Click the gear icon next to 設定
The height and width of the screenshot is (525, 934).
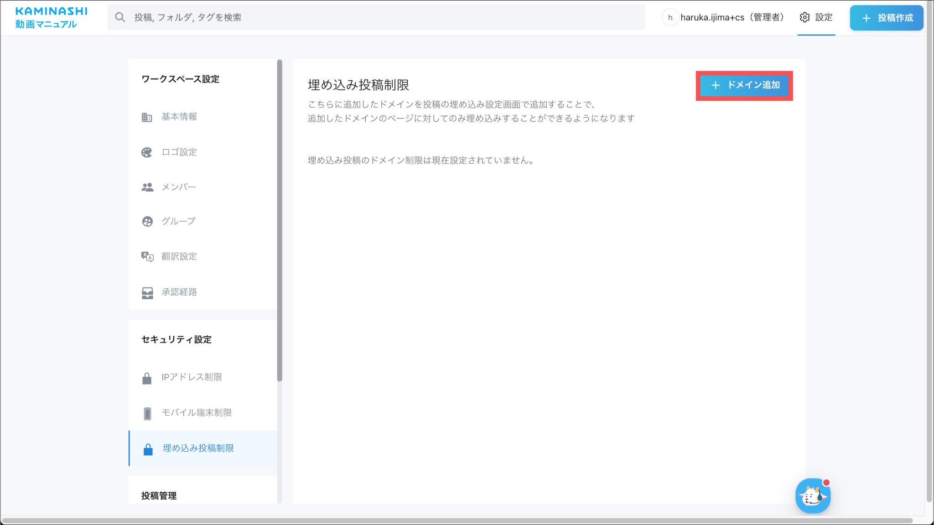[804, 17]
